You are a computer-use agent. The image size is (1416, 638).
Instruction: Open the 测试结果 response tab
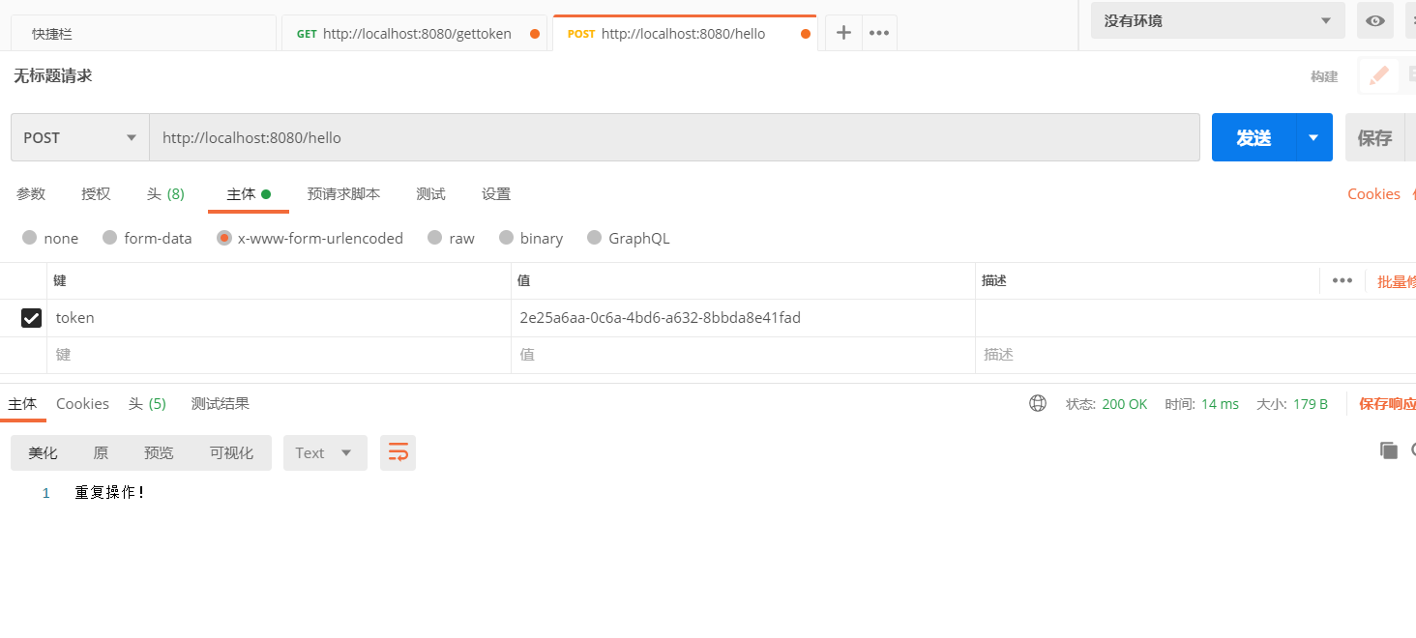tap(220, 403)
